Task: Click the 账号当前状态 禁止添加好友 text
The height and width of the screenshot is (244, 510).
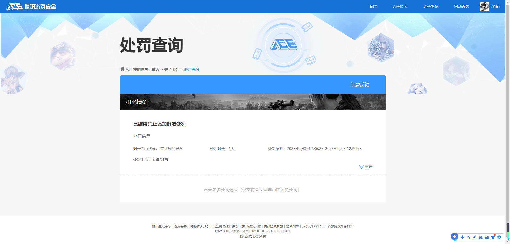Action: tap(158, 149)
